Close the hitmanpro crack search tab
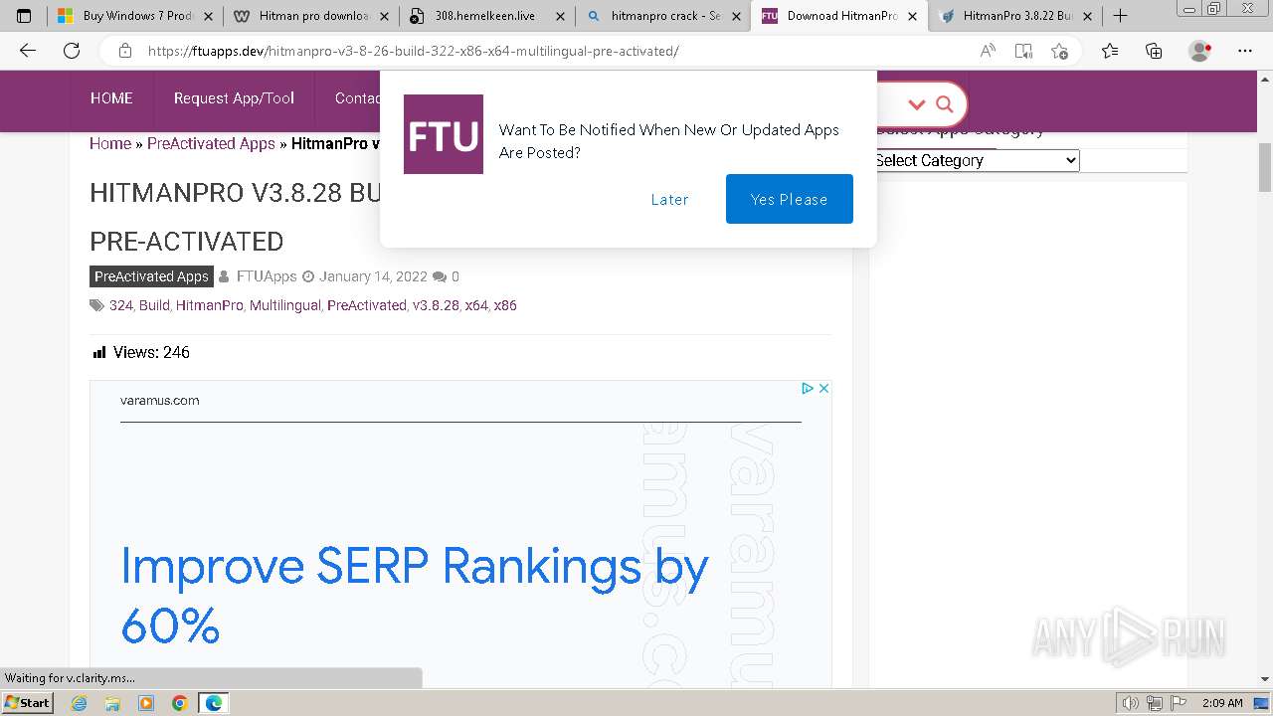The height and width of the screenshot is (716, 1273). 736,16
